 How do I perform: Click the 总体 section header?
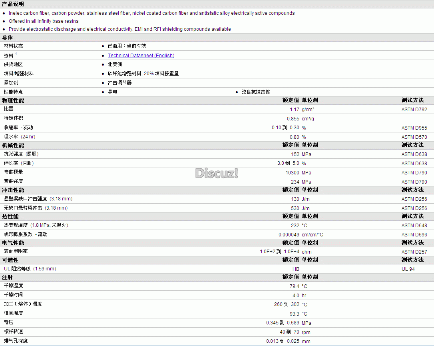click(x=8, y=37)
